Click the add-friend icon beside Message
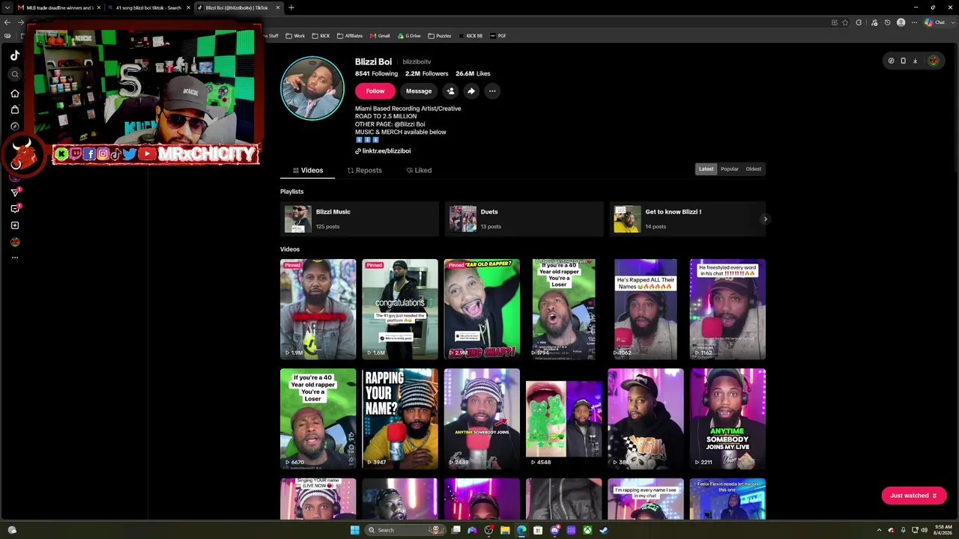The width and height of the screenshot is (959, 539). [450, 91]
